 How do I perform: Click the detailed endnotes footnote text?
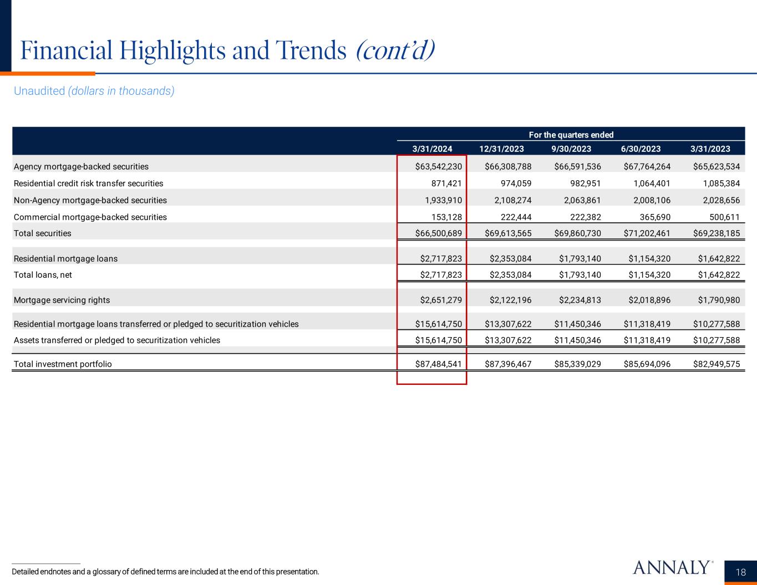pyautogui.click(x=165, y=572)
